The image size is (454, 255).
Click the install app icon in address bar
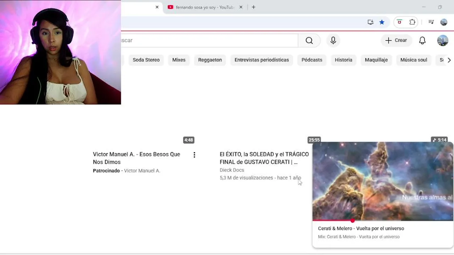click(x=370, y=22)
